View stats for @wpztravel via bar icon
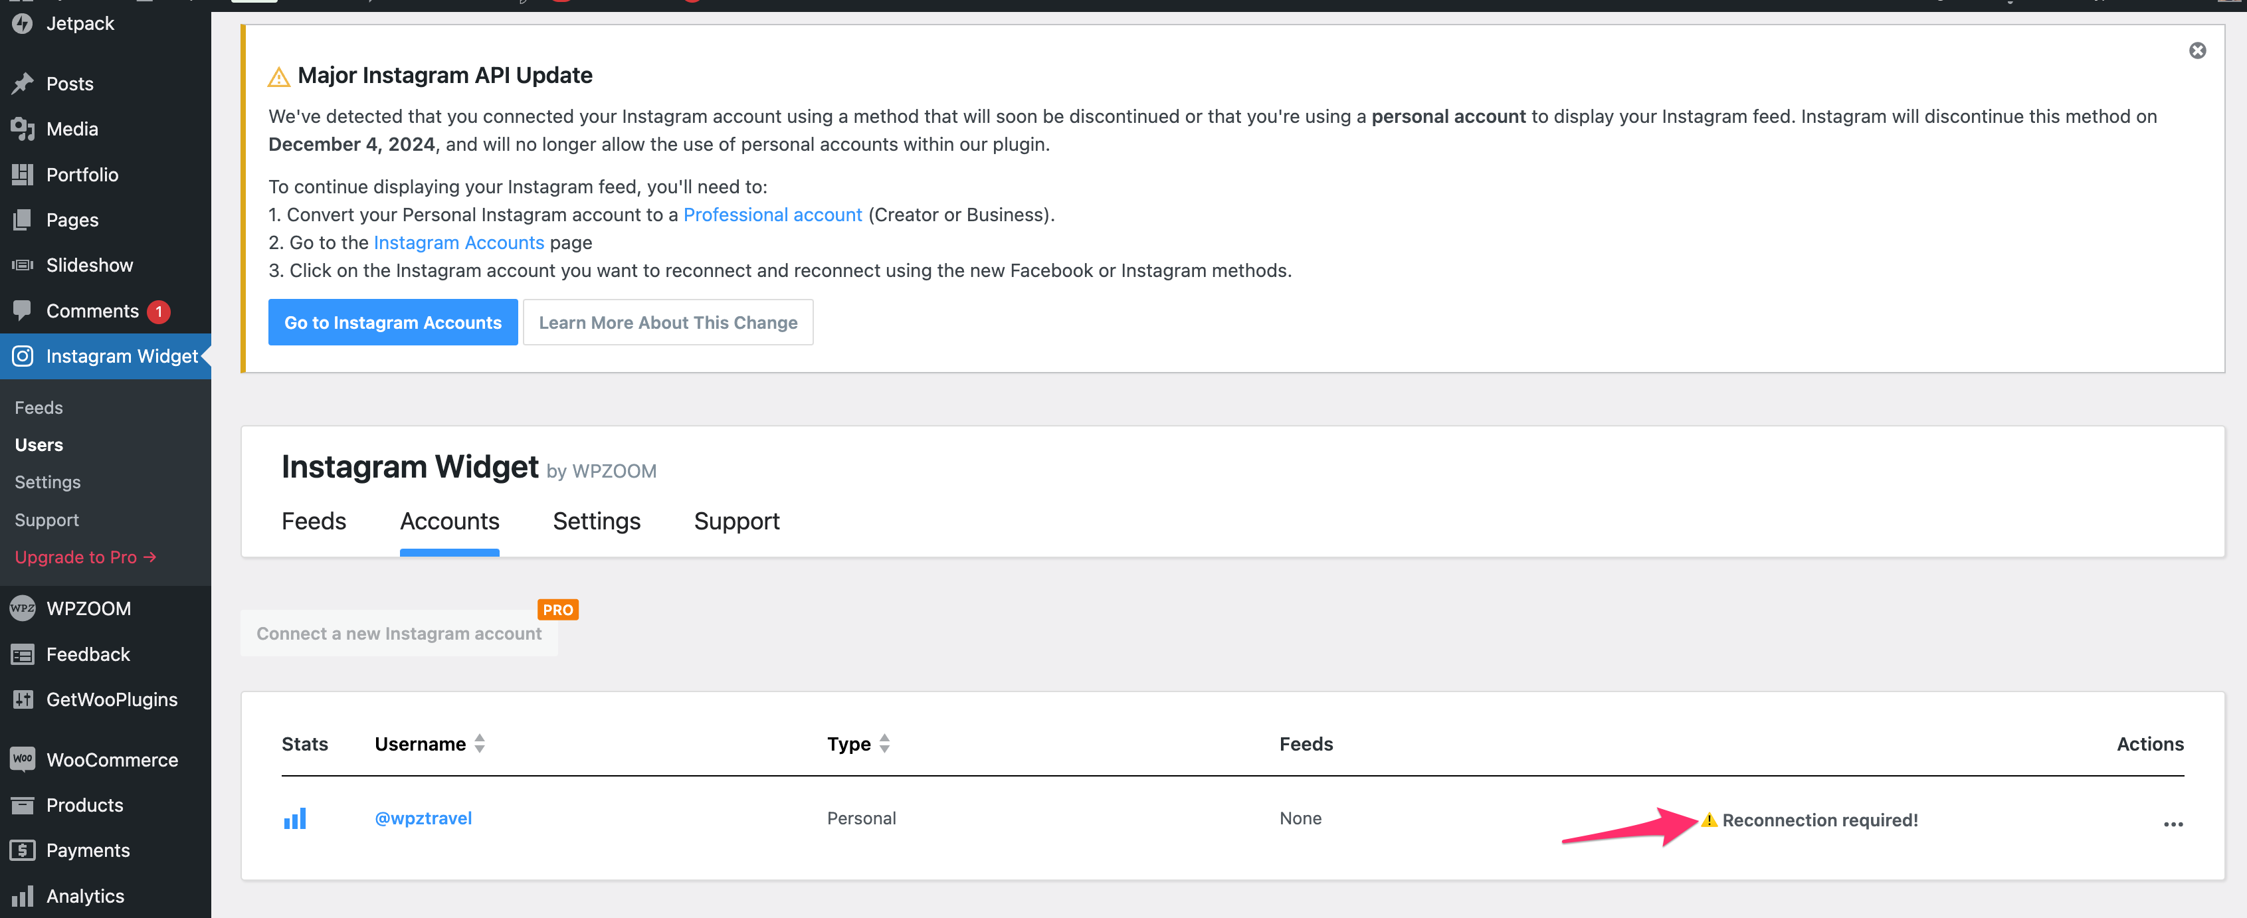This screenshot has width=2247, height=918. 296,818
